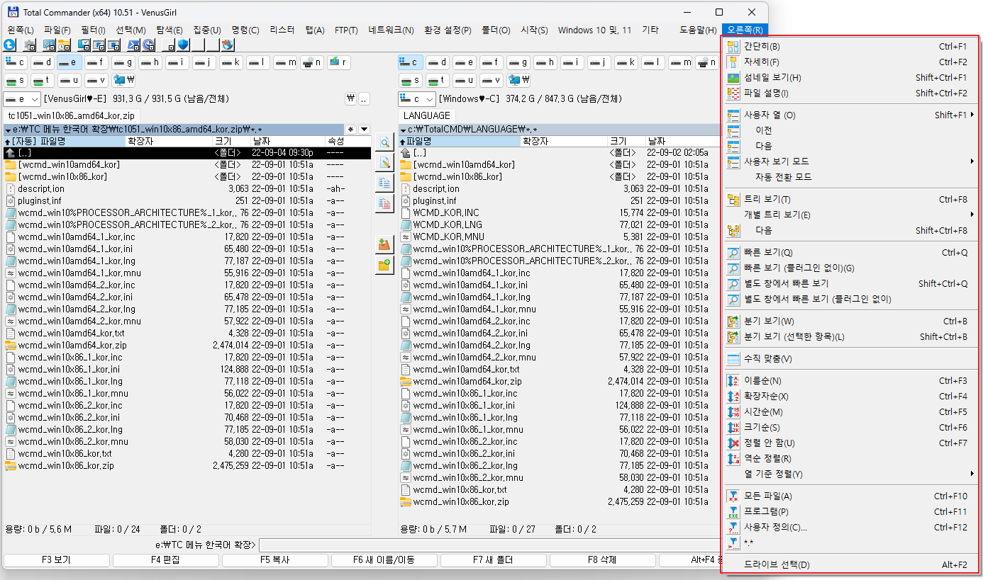Select 이름순(N) sort by name

coord(850,381)
